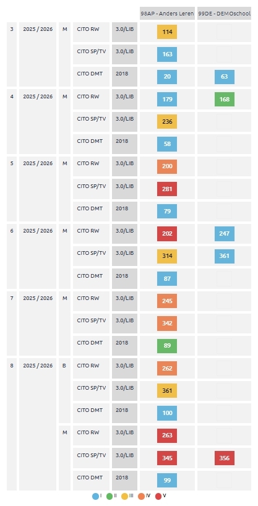Screen dimensions: 258x506
Task: Click the blue level I legend dot
Action: [x=95, y=496]
